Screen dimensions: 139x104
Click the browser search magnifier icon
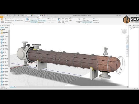(7, 25)
